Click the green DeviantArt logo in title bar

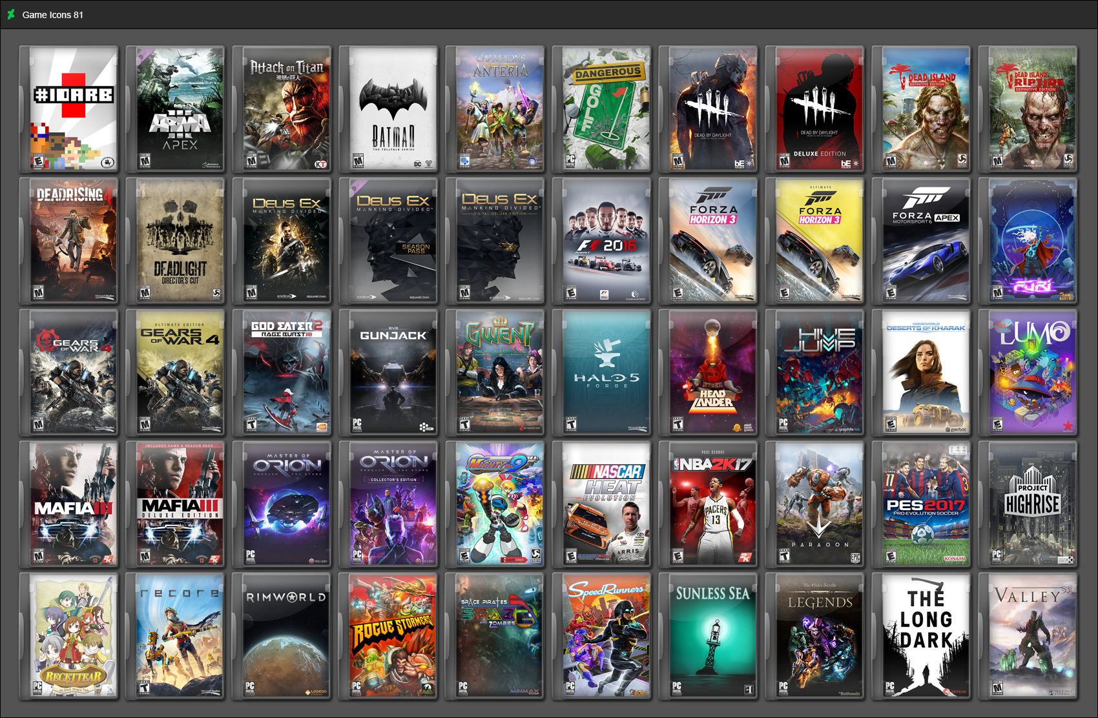[x=11, y=14]
